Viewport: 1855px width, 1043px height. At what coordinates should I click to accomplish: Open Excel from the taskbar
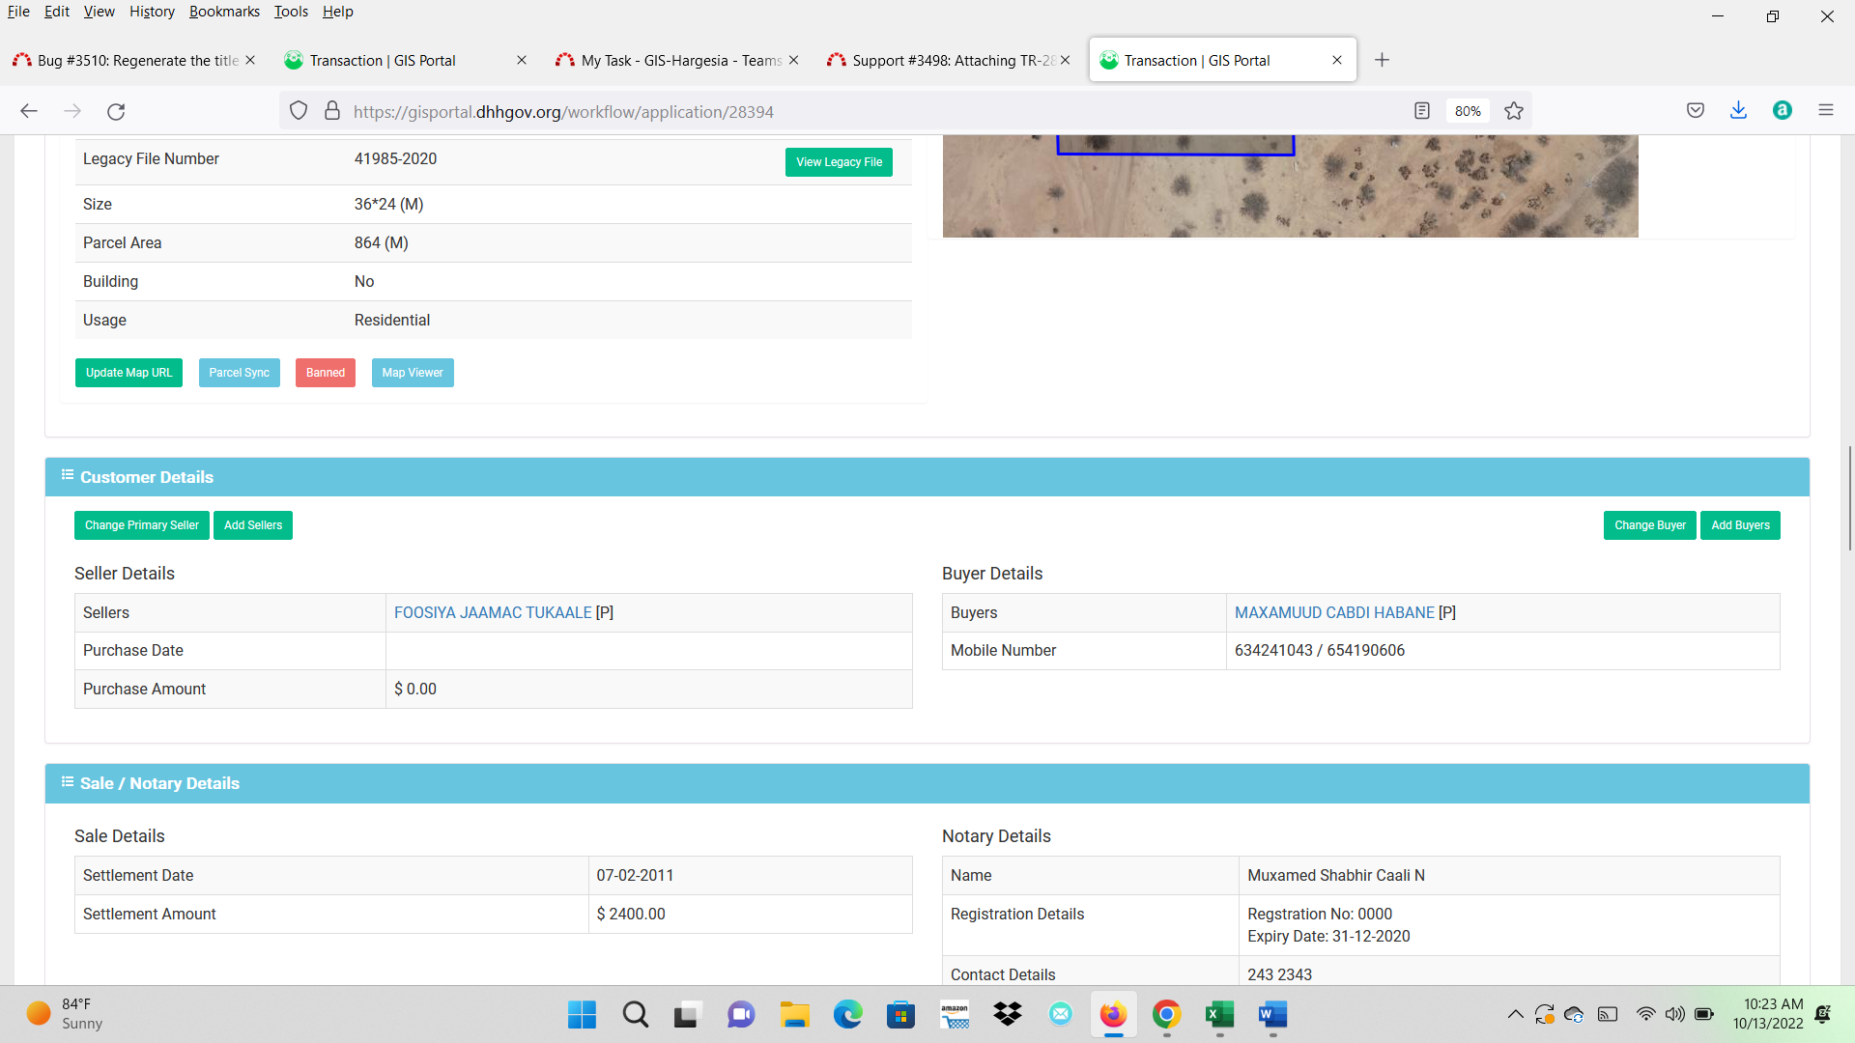[x=1219, y=1014]
